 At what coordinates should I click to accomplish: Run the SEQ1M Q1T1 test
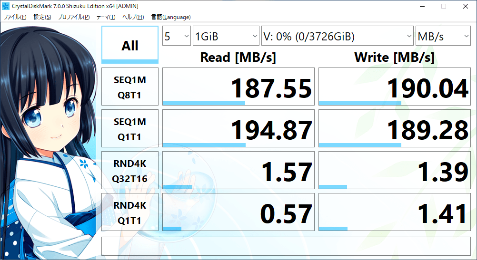pyautogui.click(x=130, y=128)
